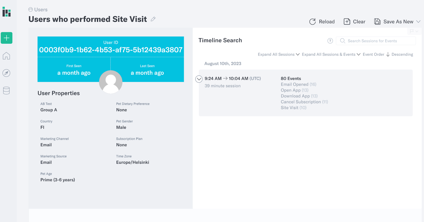Click the Reload button label
424x222 pixels.
327,22
